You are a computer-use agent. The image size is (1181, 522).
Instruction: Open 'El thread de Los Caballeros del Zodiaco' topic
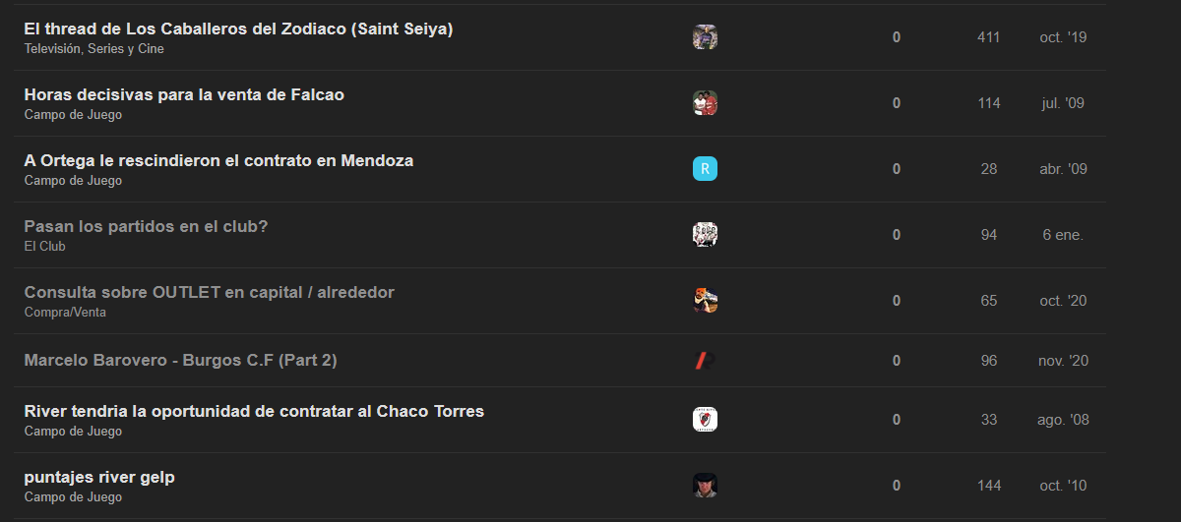tap(238, 29)
